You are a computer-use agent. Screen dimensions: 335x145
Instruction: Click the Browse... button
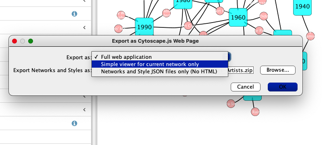pyautogui.click(x=277, y=70)
